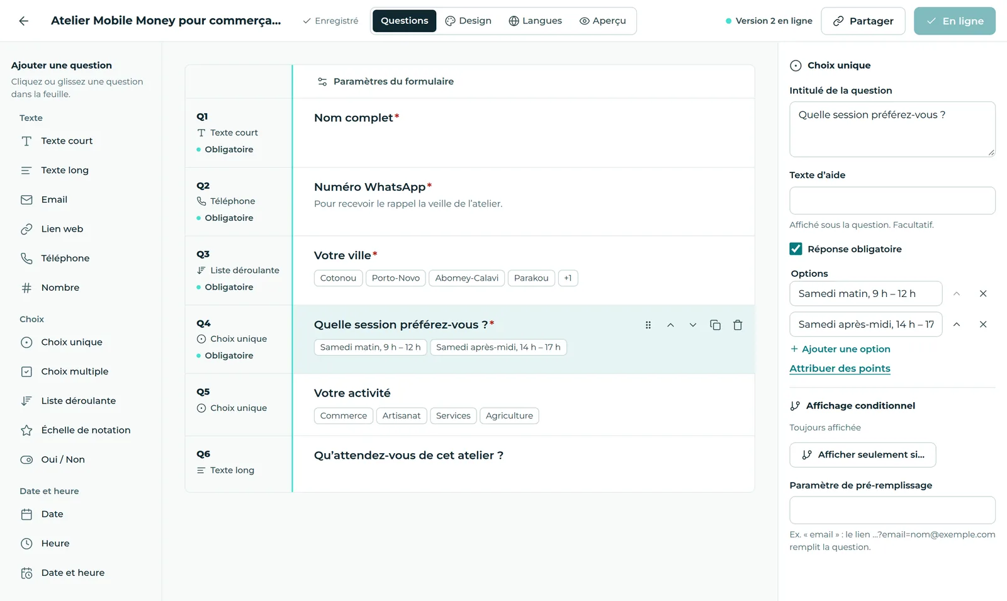Viewport: 1007px width, 601px height.
Task: Add an Heure question
Action: (x=81, y=544)
